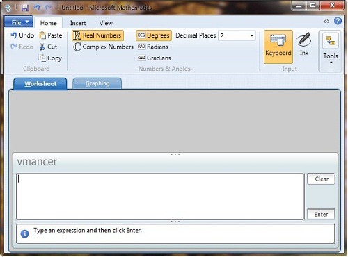Image resolution: width=348 pixels, height=257 pixels.
Task: Click the Undo arrow in quick access toolbar
Action: pyautogui.click(x=37, y=8)
